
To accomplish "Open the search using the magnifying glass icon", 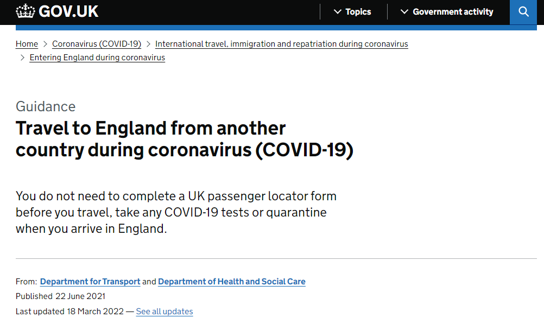I will [523, 11].
